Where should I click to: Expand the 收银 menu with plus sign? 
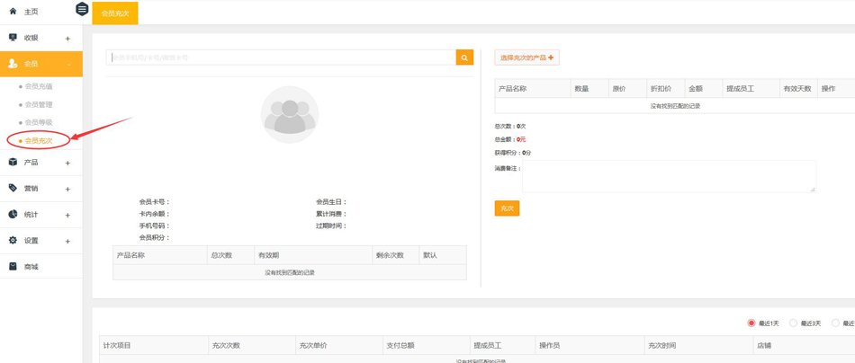67,39
